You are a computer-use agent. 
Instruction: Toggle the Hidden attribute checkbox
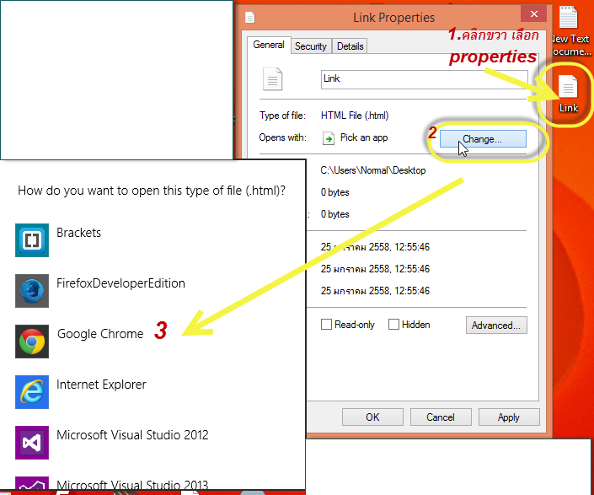(x=393, y=325)
